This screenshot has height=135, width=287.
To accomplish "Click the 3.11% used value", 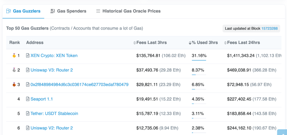I will (198, 114).
